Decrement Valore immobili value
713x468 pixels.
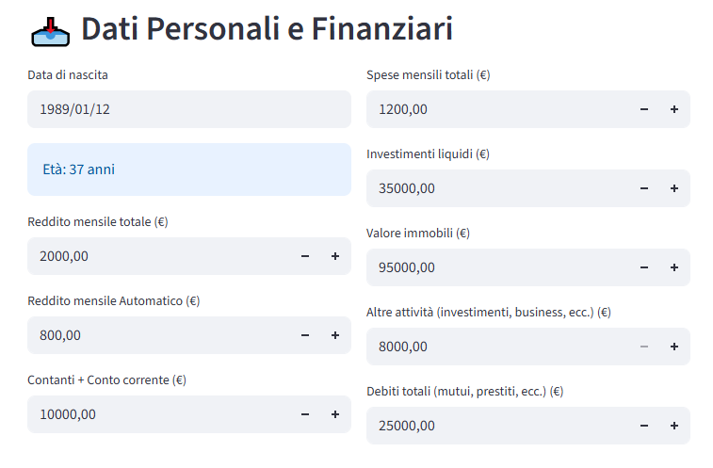(643, 267)
